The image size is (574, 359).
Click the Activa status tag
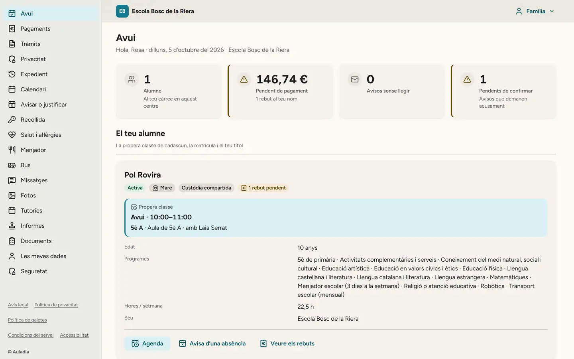tap(135, 188)
